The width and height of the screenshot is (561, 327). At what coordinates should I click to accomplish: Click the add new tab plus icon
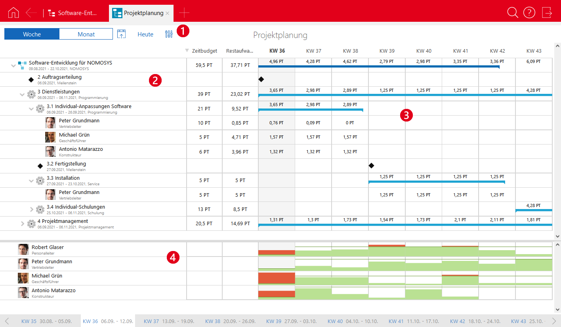click(184, 13)
